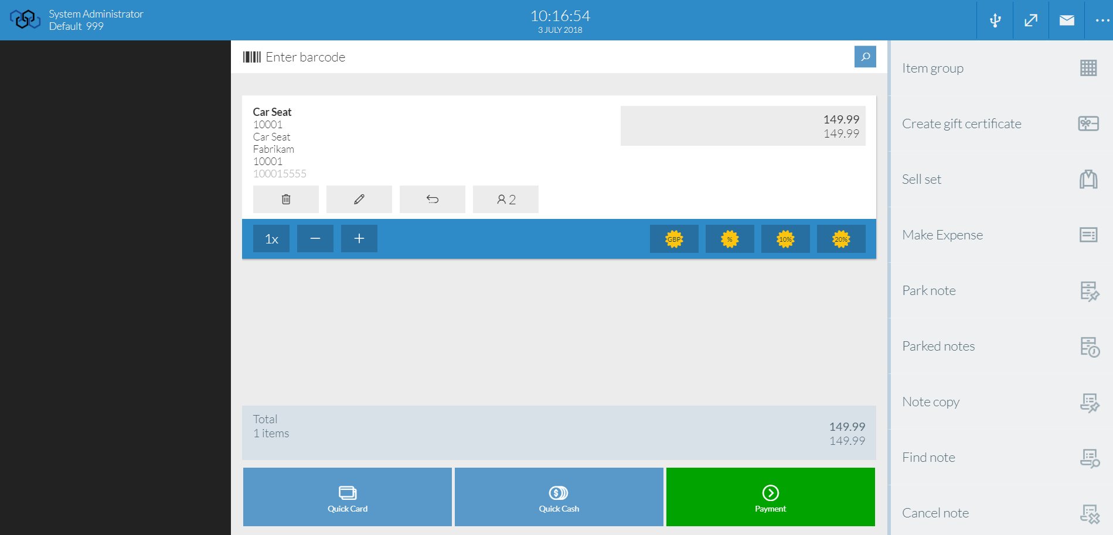1113x535 pixels.
Task: Choose Sell set in the side menu
Action: [1001, 180]
